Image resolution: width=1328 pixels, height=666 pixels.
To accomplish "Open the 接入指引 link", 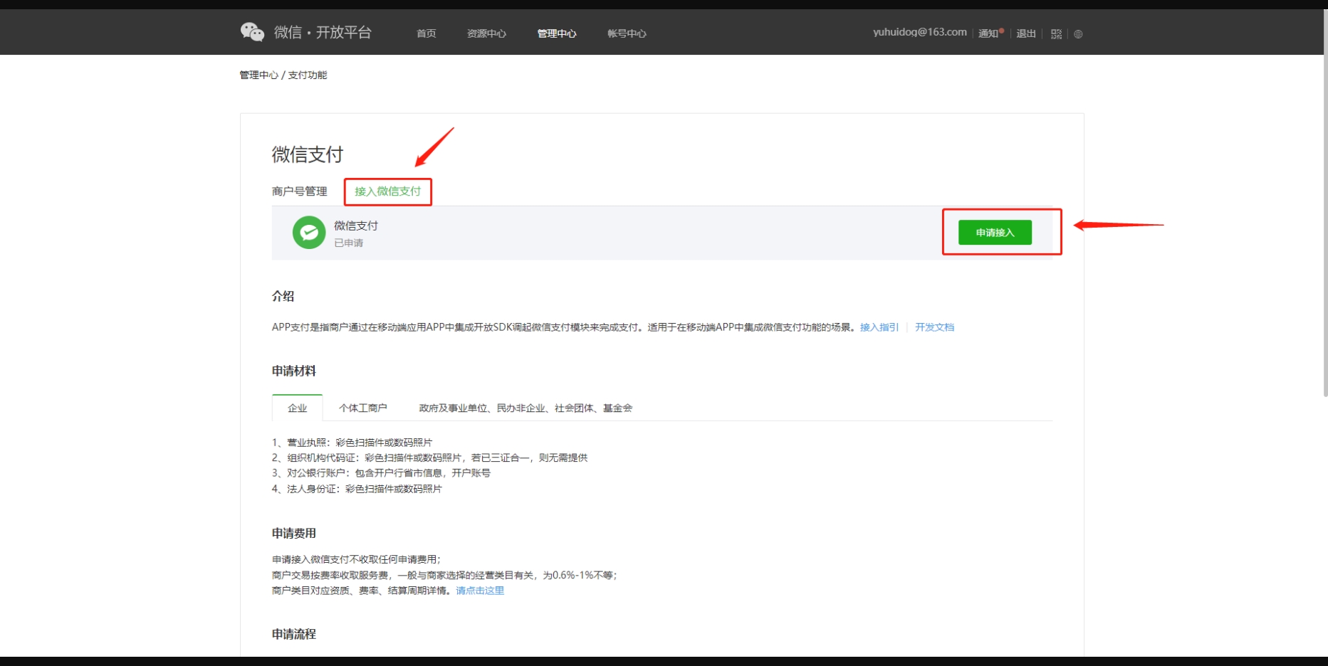I will coord(879,327).
